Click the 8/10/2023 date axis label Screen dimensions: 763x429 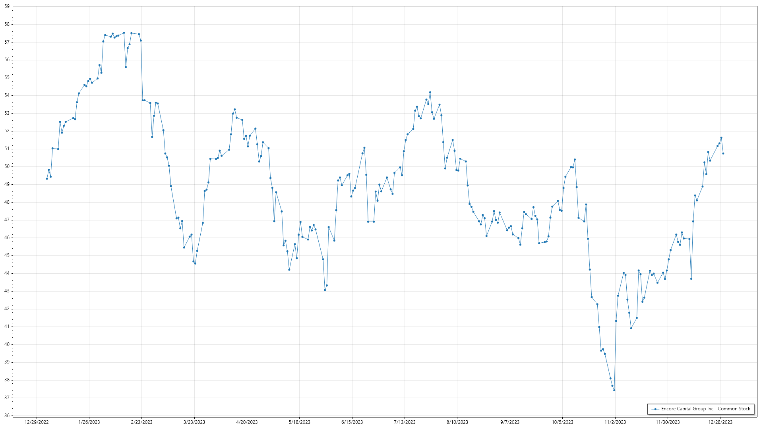coord(457,422)
